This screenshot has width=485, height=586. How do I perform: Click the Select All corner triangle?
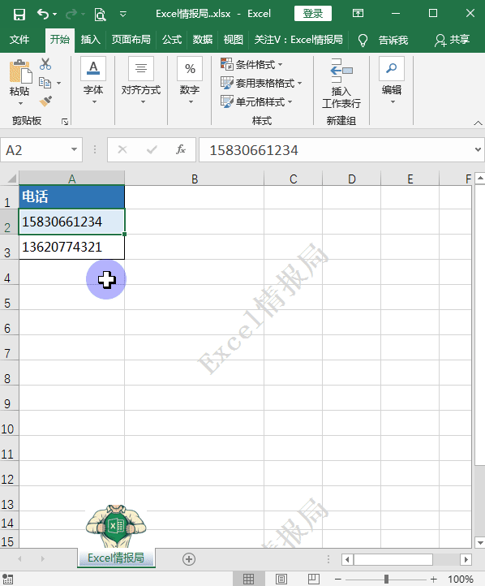[11, 179]
